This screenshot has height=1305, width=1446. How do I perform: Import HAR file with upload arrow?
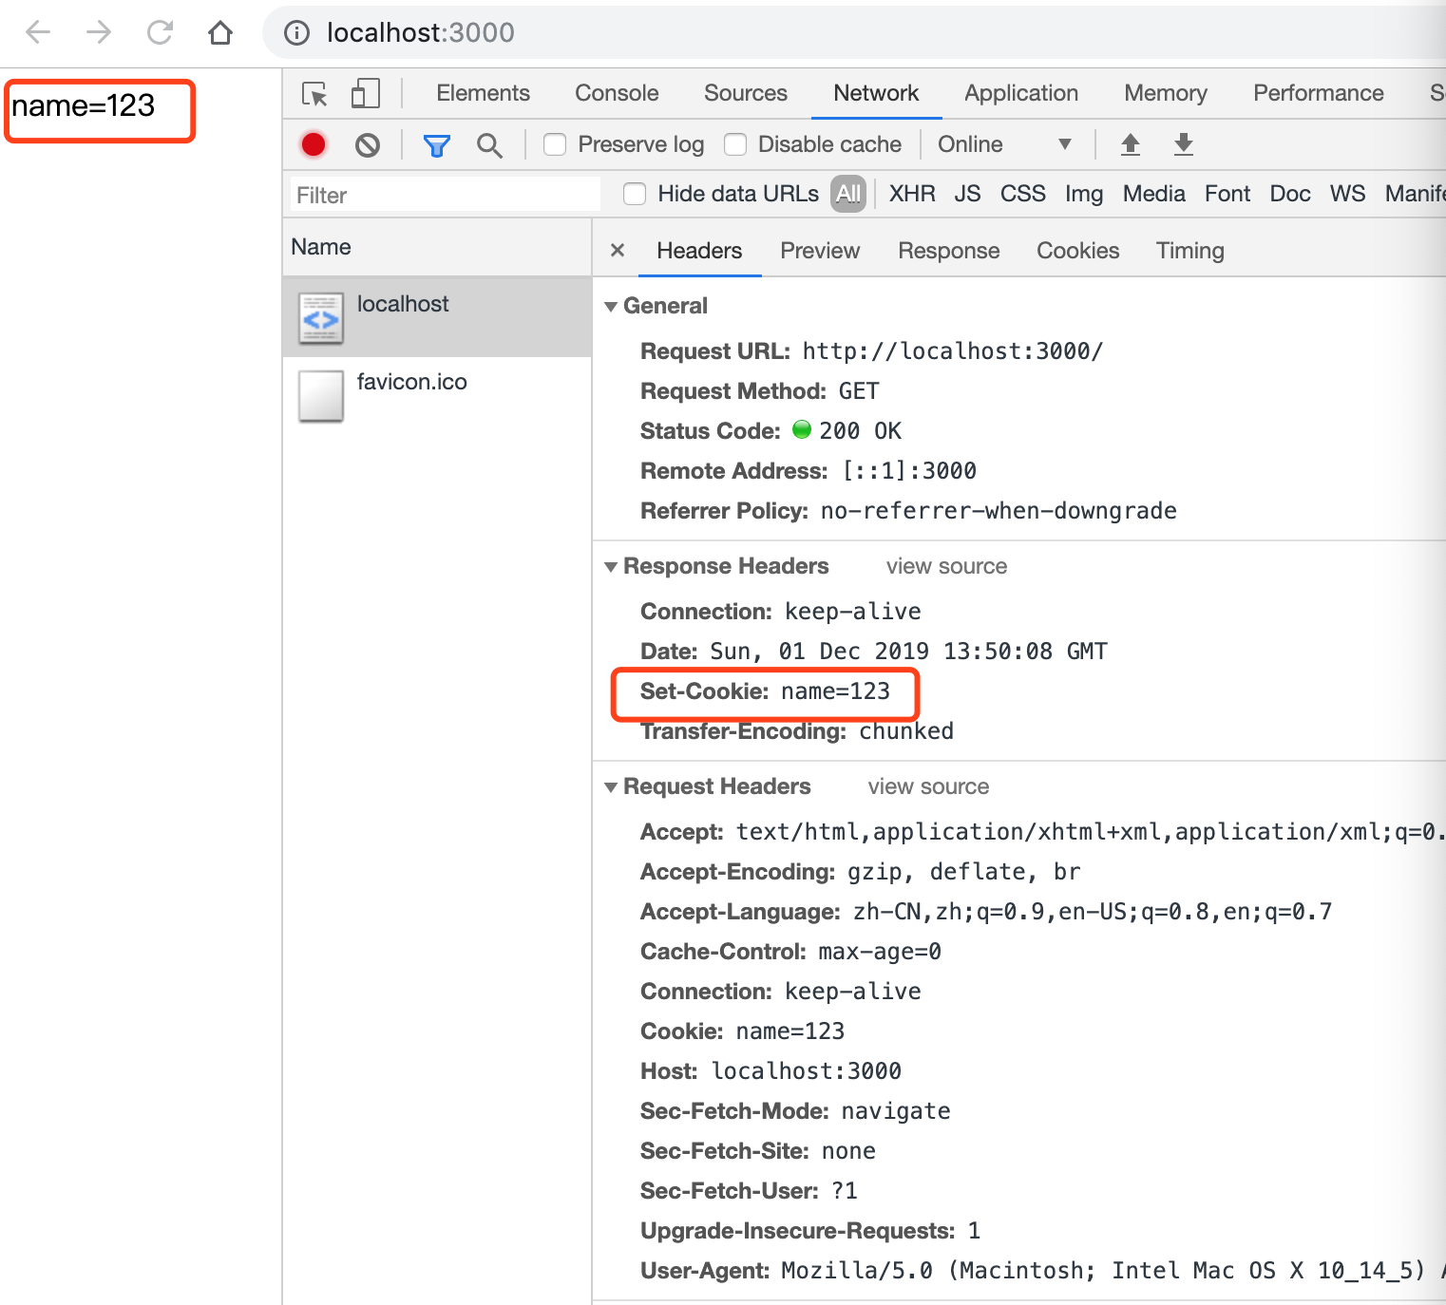(1130, 144)
